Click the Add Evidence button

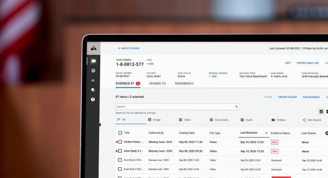311,97
